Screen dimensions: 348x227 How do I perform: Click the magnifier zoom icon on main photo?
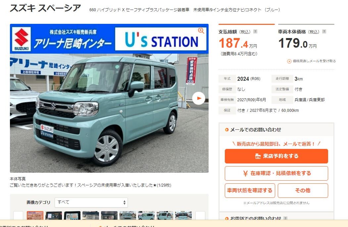point(201,31)
